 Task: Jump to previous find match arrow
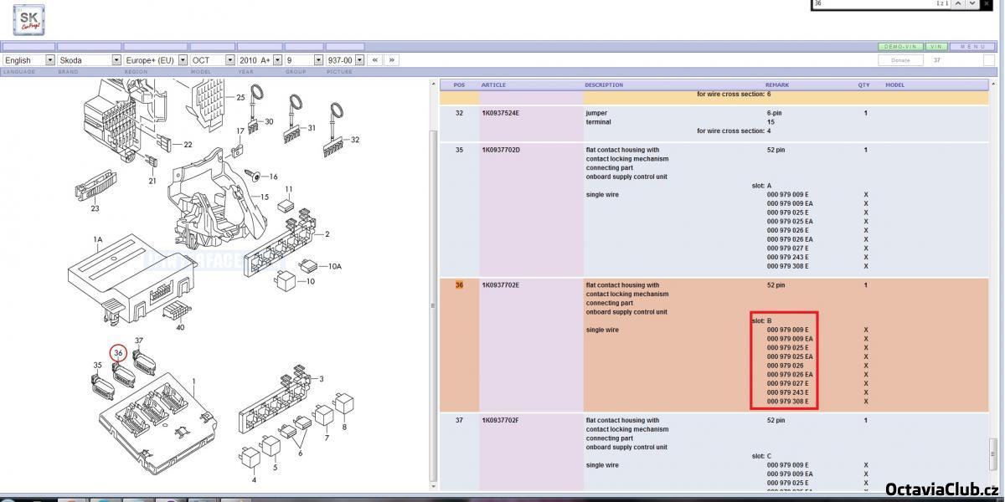958,3
